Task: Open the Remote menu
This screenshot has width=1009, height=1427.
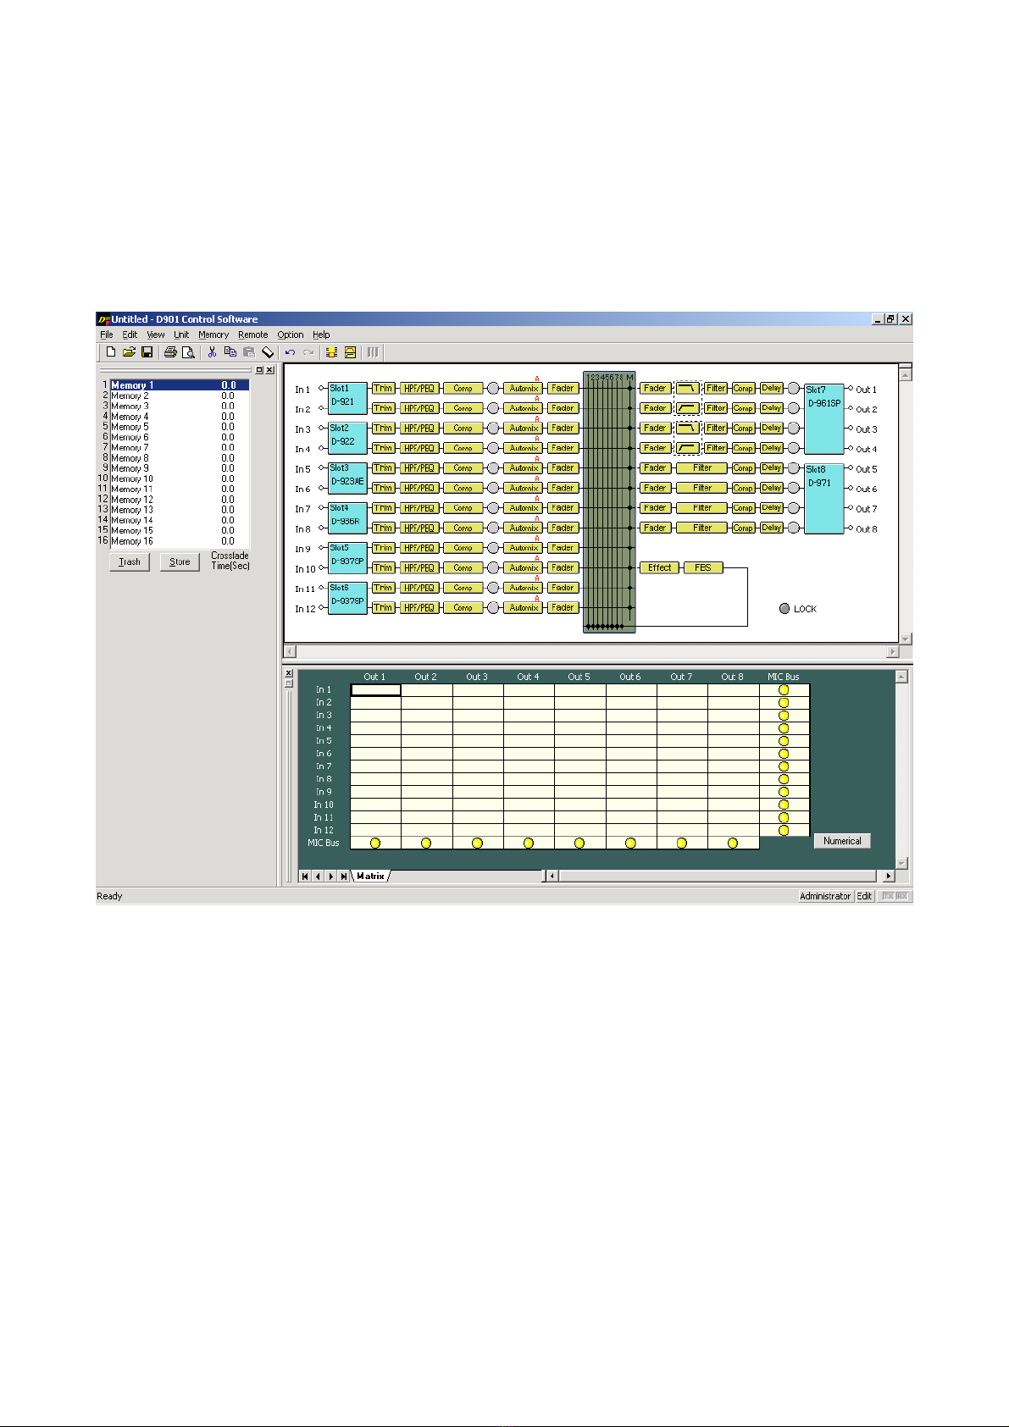Action: tap(252, 335)
